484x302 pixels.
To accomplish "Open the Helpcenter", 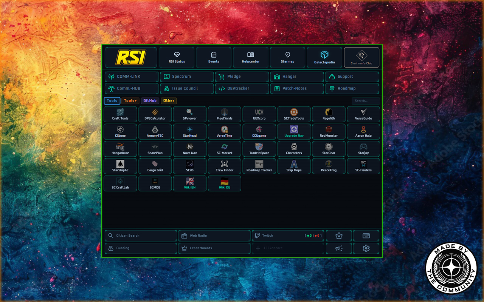I will (251, 57).
